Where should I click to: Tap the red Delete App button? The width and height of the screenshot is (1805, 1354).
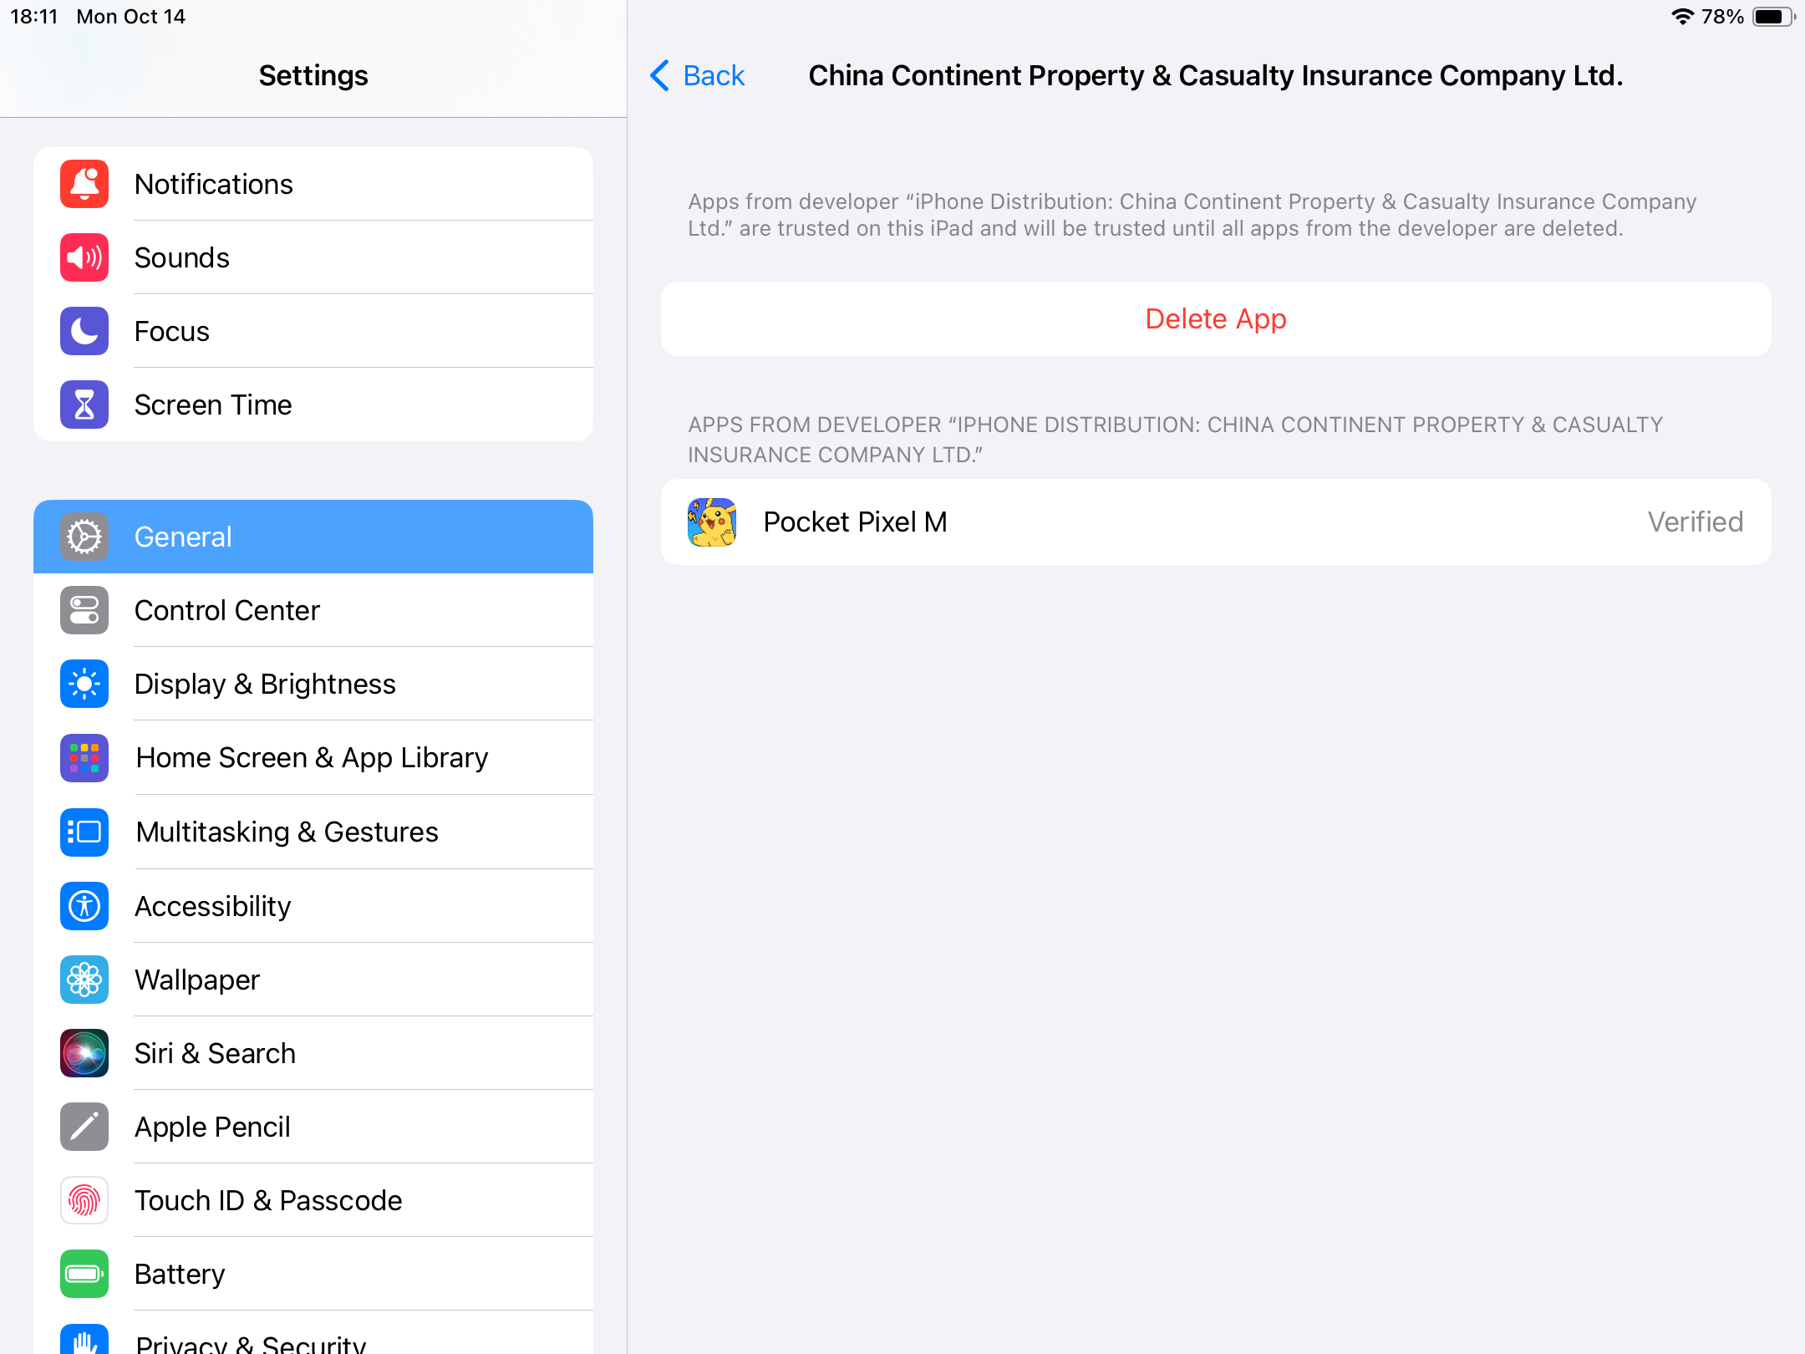click(x=1216, y=318)
